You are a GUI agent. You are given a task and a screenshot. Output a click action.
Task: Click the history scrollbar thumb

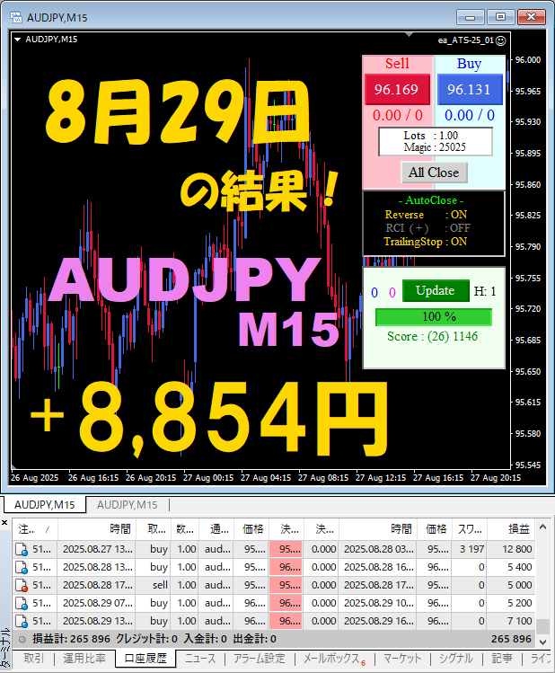pos(543,626)
